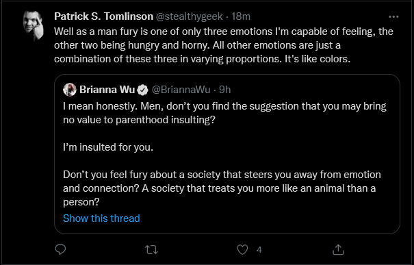
Task: Like the tweet with the heart icon
Action: point(242,250)
